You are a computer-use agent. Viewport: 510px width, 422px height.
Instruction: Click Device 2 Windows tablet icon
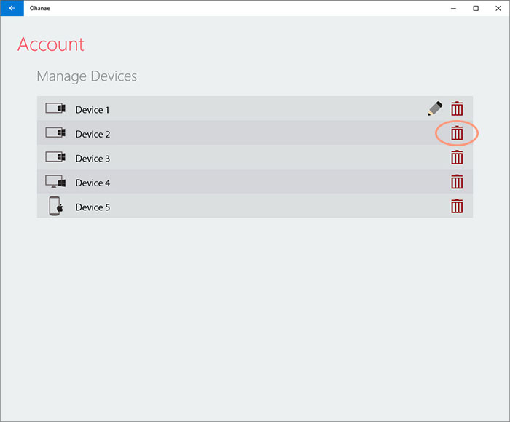pos(55,132)
